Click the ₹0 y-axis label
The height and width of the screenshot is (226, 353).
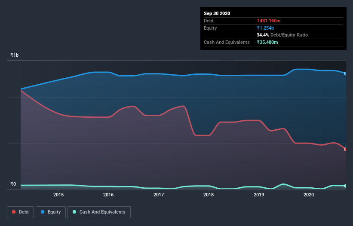13,184
